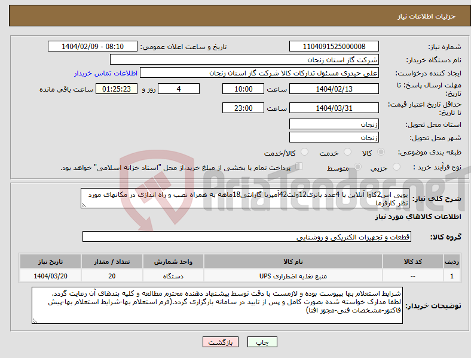
Task: Click the تعداد / مقدار column header
Action: pyautogui.click(x=112, y=262)
